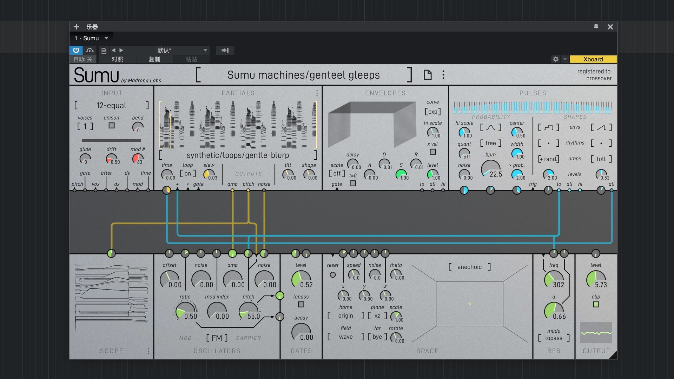Open the 12-equal tuning selector

pyautogui.click(x=112, y=105)
